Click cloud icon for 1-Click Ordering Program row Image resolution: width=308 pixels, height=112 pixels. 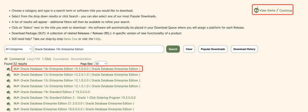[9, 98]
